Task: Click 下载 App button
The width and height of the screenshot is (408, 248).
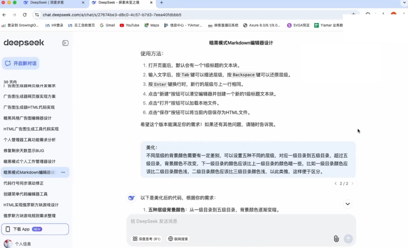Action: coord(35,229)
